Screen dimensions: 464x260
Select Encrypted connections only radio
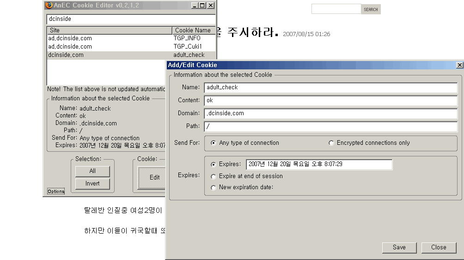click(331, 143)
